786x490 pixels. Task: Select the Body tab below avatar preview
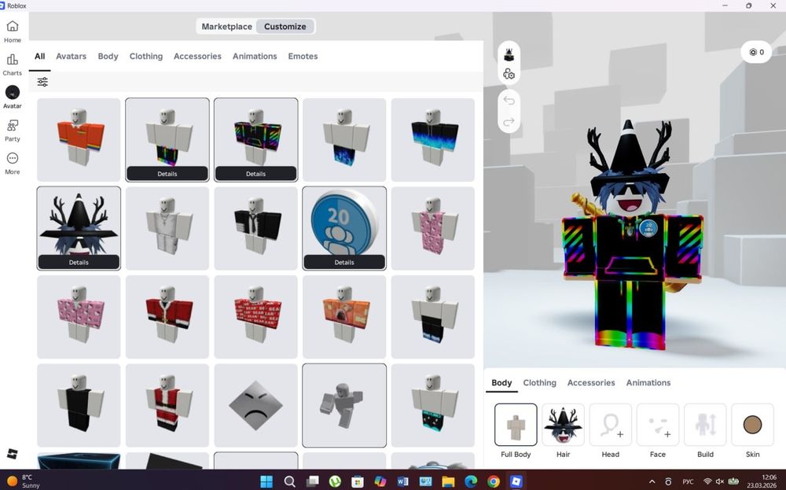(501, 383)
